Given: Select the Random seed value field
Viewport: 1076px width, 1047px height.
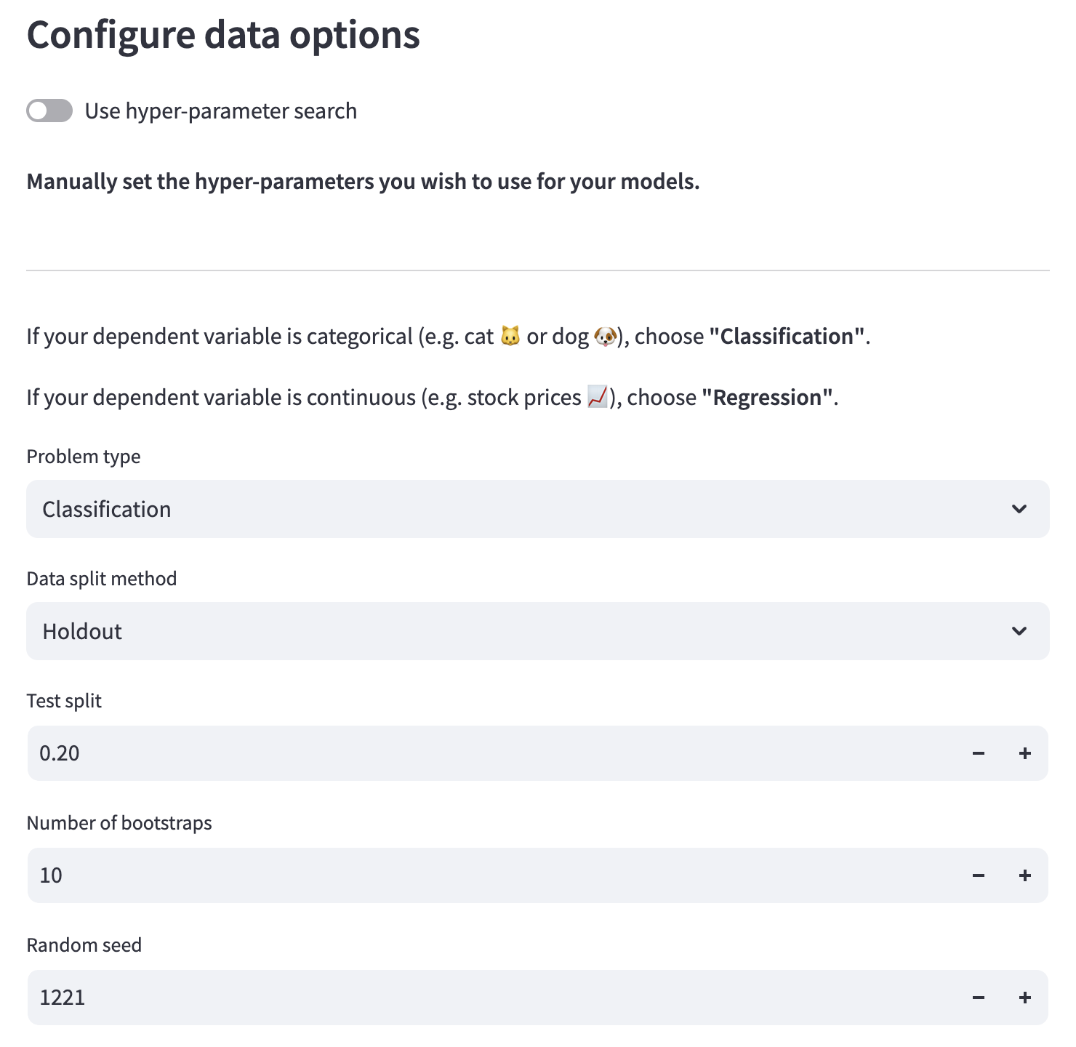Looking at the screenshot, I should 436,998.
